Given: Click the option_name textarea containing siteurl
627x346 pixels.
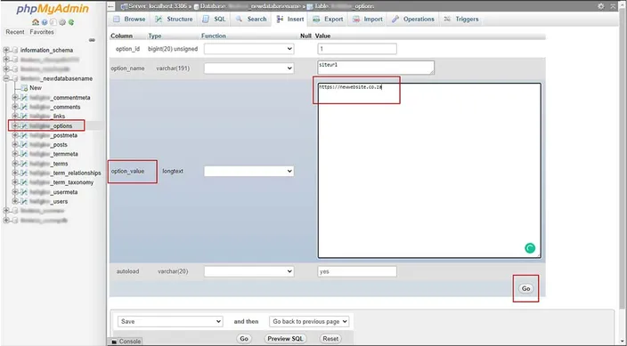Looking at the screenshot, I should tap(376, 68).
